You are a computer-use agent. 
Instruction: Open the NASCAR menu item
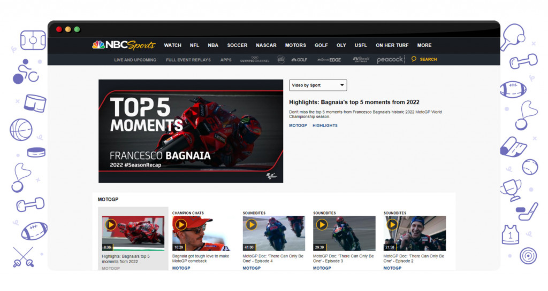(267, 45)
